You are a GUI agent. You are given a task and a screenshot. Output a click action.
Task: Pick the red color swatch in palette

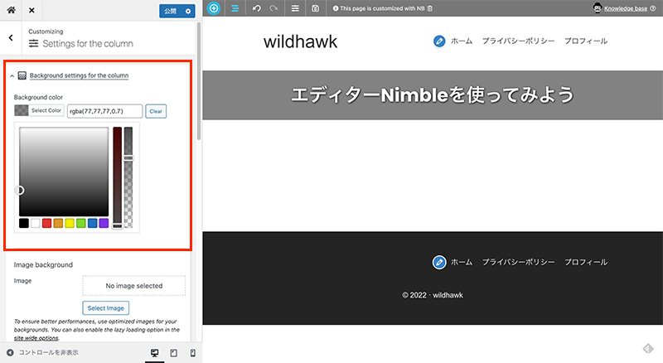[47, 223]
